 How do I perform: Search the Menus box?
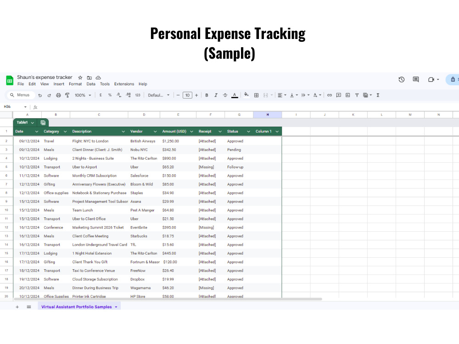pyautogui.click(x=20, y=95)
